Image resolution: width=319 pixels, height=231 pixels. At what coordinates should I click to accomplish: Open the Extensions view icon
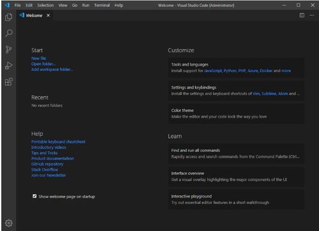coord(9,82)
